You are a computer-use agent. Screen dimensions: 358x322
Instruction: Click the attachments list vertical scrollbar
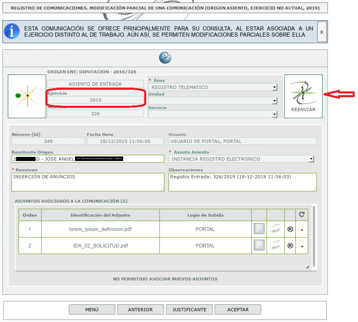click(x=314, y=236)
